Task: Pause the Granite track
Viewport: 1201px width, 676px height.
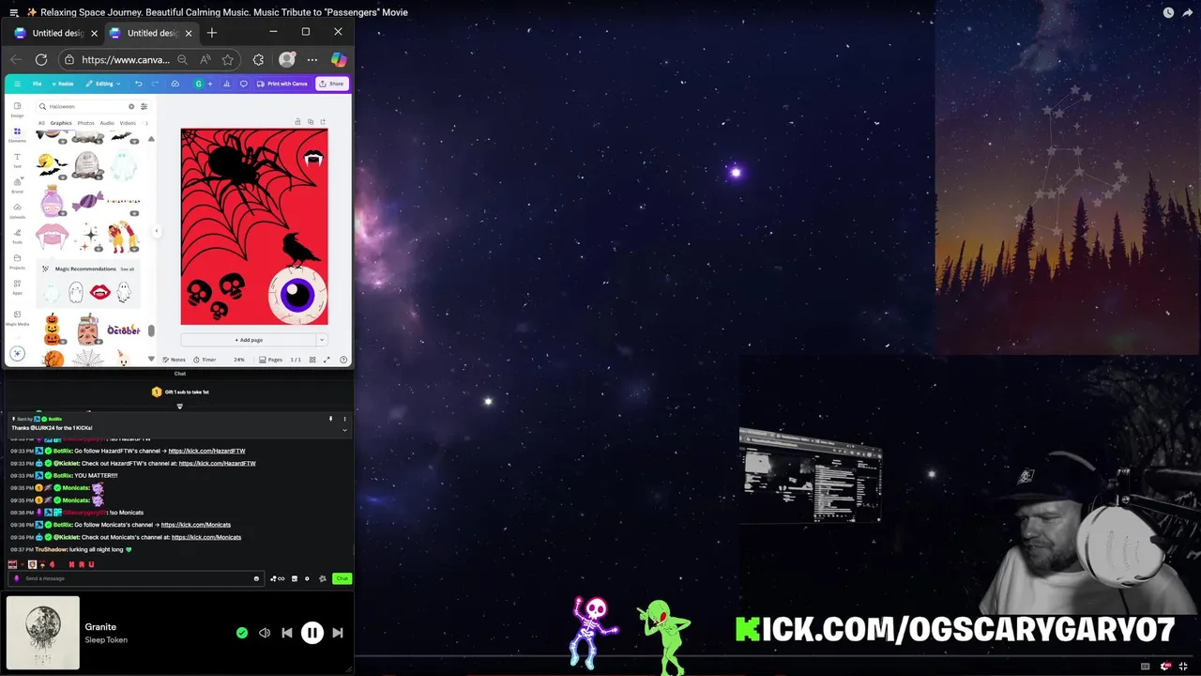Action: point(312,633)
